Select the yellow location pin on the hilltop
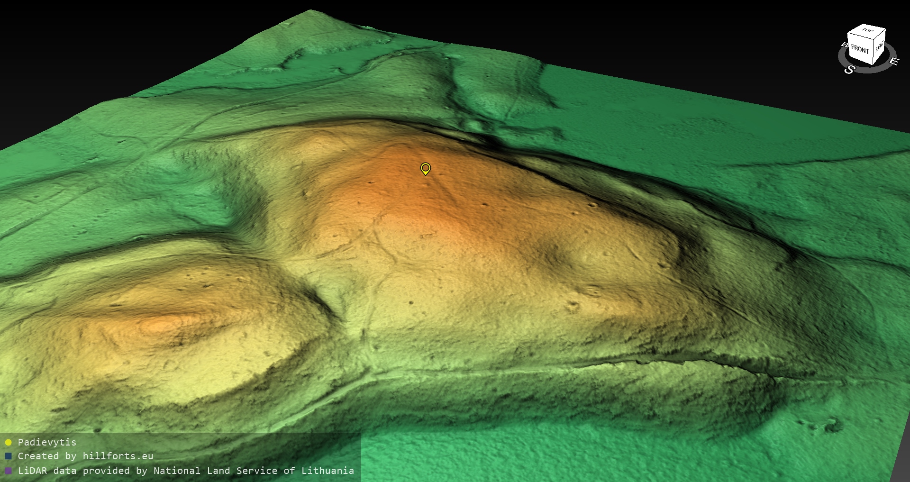 point(426,168)
